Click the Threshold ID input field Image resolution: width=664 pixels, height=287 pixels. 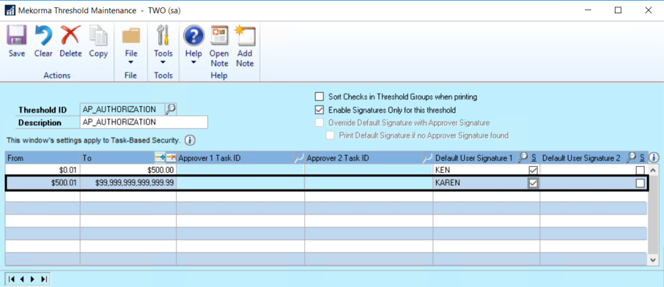point(122,109)
